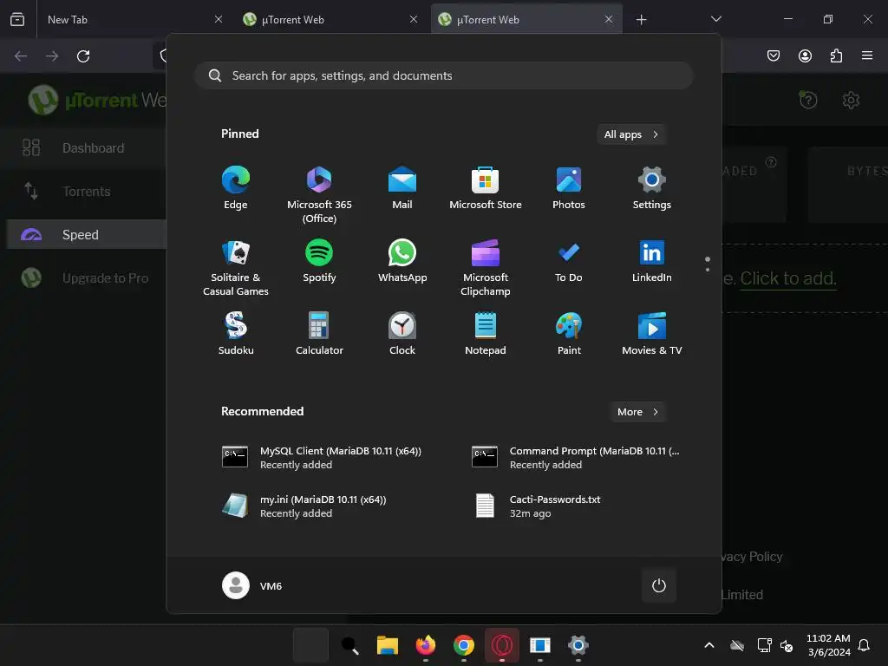The width and height of the screenshot is (888, 666).
Task: Open Settings from pinned apps
Action: coord(652,188)
